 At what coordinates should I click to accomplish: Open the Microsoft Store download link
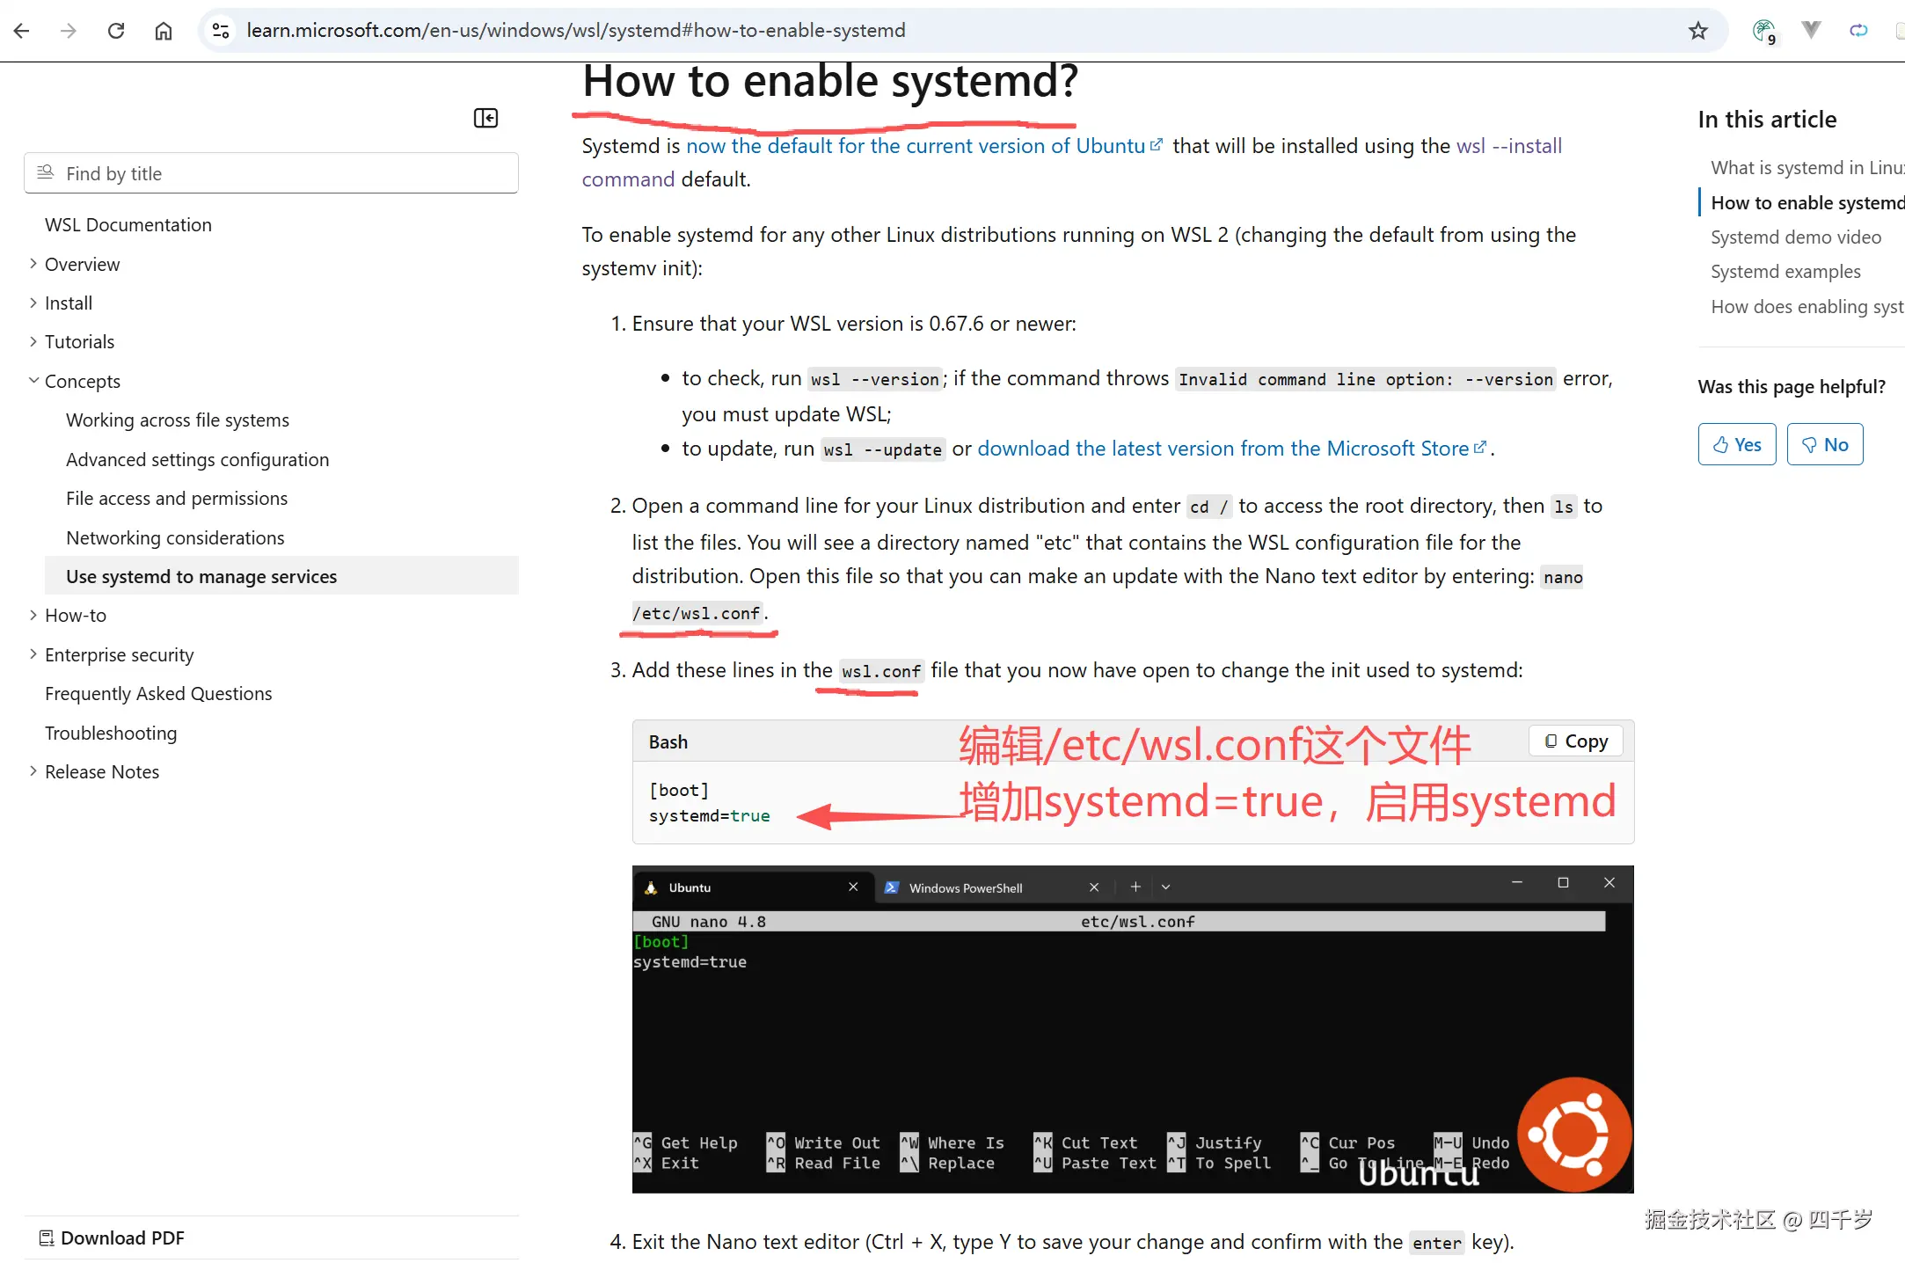[1223, 449]
